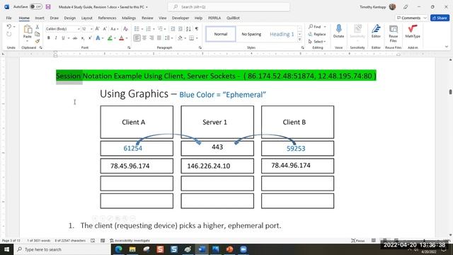Click the Undo icon
The image size is (453, 255).
coord(9,27)
